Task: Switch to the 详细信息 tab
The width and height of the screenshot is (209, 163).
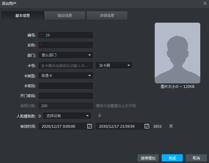Action: 107,15
